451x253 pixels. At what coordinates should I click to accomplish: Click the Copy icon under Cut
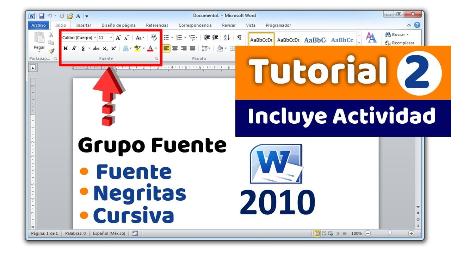pyautogui.click(x=51, y=43)
